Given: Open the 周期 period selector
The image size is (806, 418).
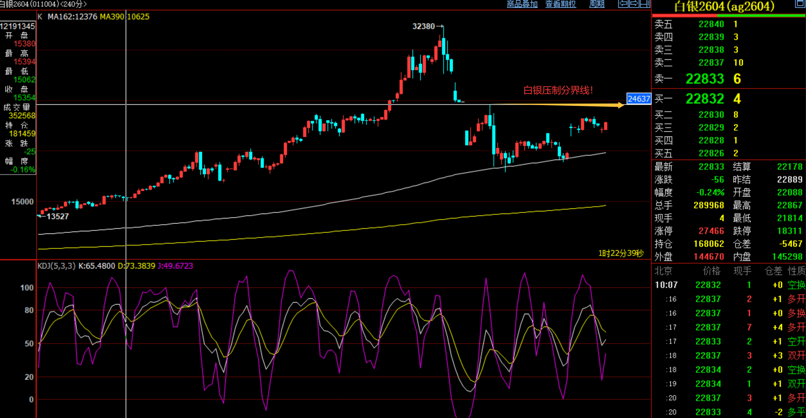Looking at the screenshot, I should [x=596, y=4].
